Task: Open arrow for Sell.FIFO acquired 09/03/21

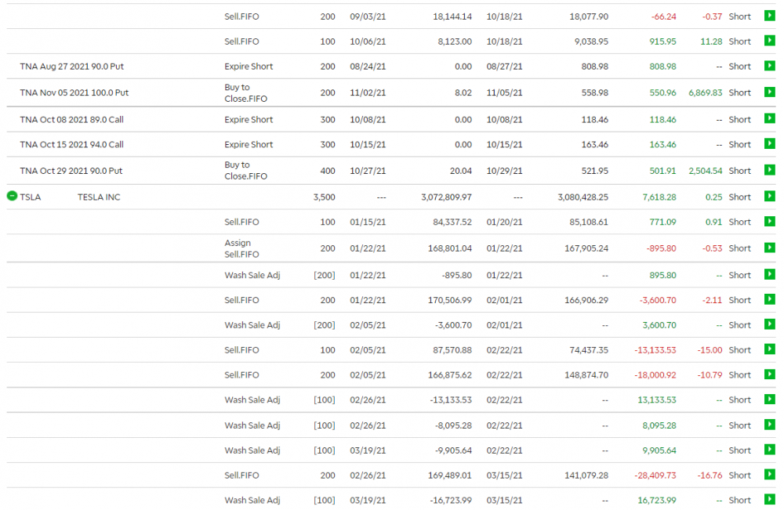Action: click(769, 16)
